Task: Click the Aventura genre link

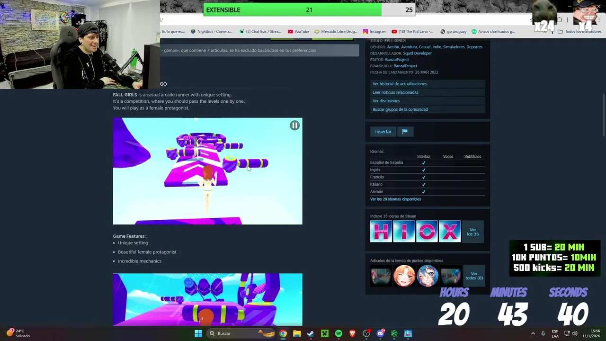Action: point(409,47)
